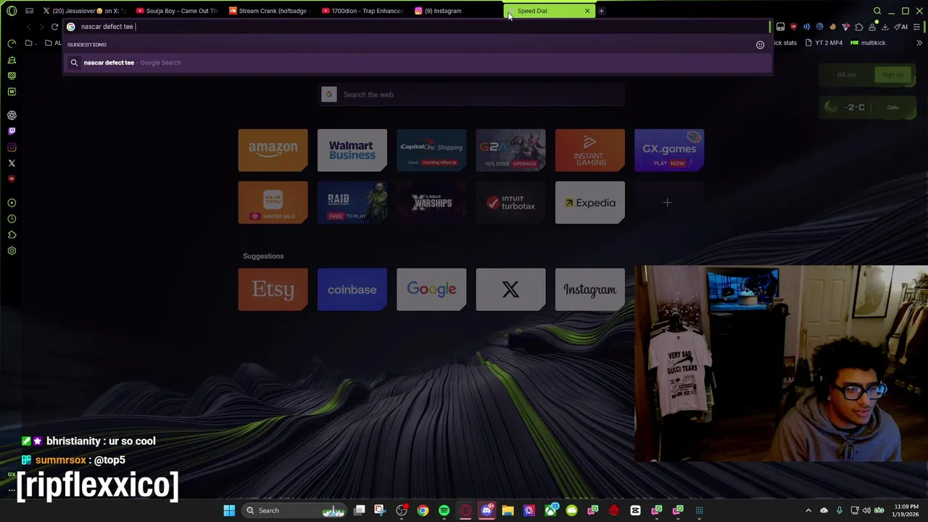Screen dimensions: 928x522
Task: Open sidebar player icon
Action: [x=12, y=203]
